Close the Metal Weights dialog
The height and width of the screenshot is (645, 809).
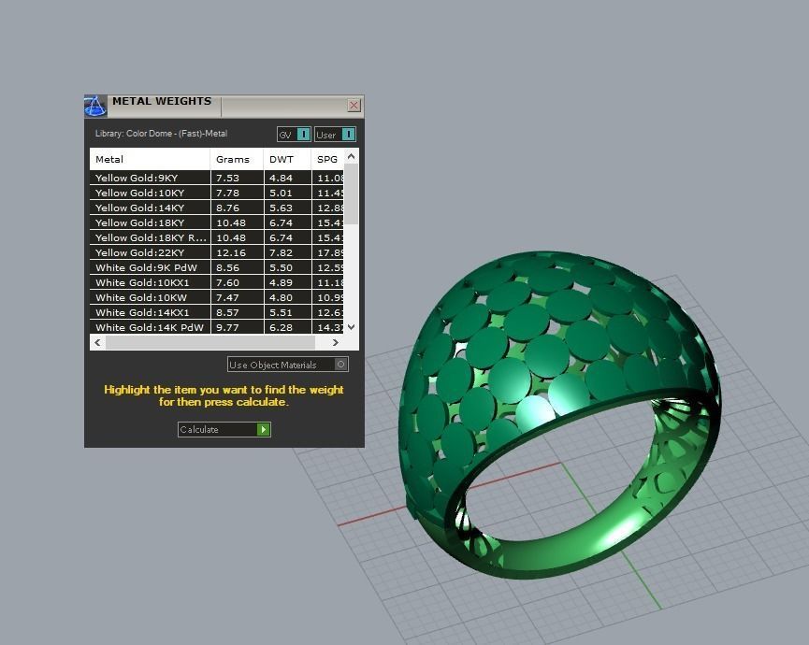pyautogui.click(x=354, y=106)
